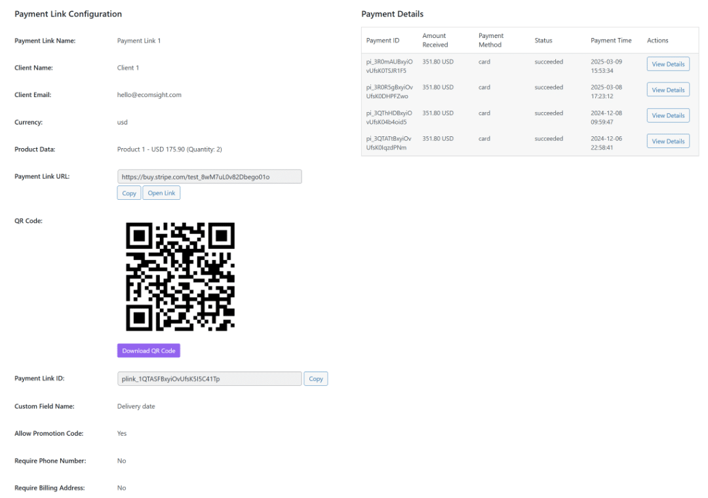Copy the Payment Link ID
Screen dimensions: 708x498
tap(316, 379)
